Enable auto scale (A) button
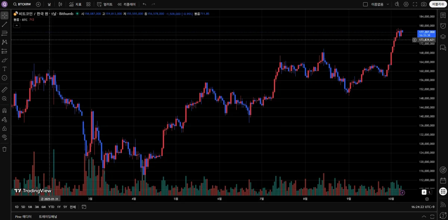Screen dimensions: 448x220 424,192
